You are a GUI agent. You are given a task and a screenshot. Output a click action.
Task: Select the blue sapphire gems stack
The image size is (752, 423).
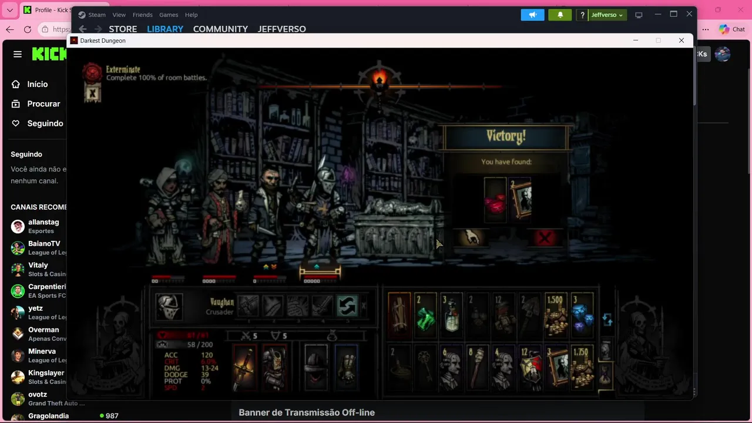tap(582, 315)
